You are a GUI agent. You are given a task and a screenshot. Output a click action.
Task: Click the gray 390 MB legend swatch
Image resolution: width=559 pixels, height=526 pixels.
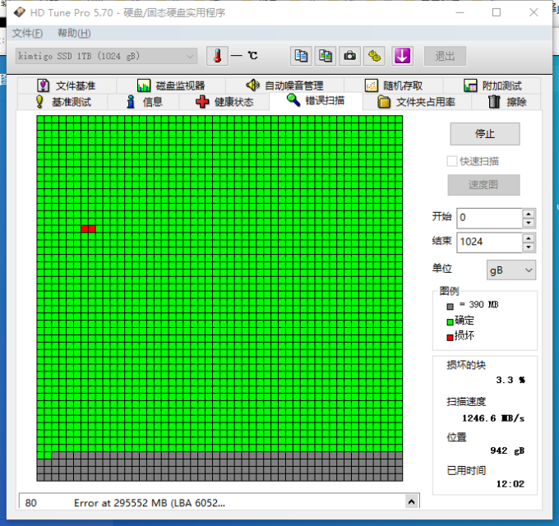(x=450, y=307)
